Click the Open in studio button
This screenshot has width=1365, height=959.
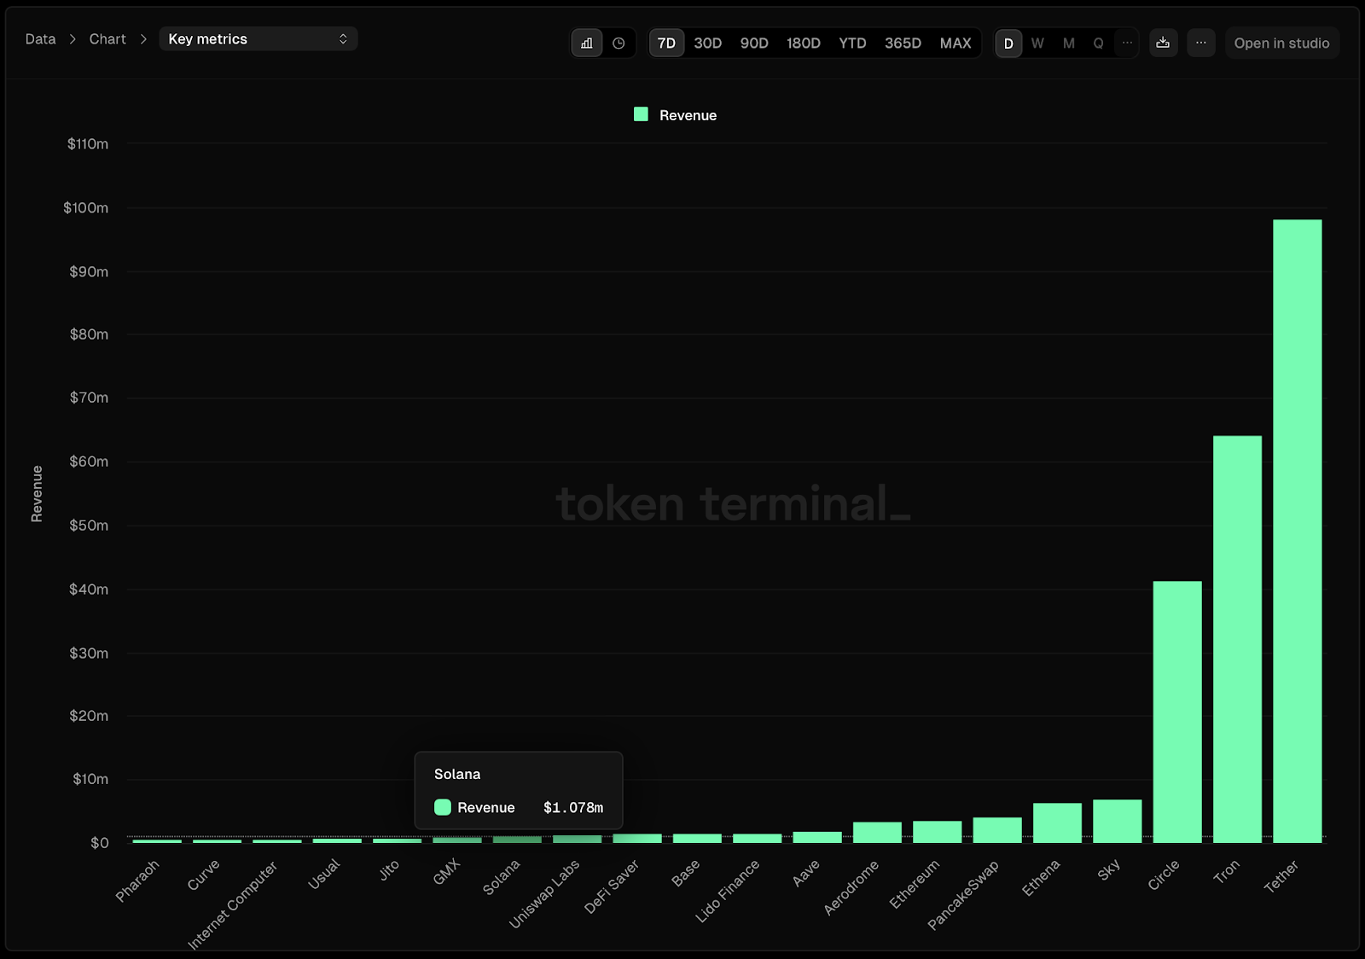[1281, 43]
